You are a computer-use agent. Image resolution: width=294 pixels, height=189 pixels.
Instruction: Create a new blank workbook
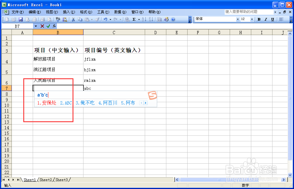pyautogui.click(x=7, y=19)
